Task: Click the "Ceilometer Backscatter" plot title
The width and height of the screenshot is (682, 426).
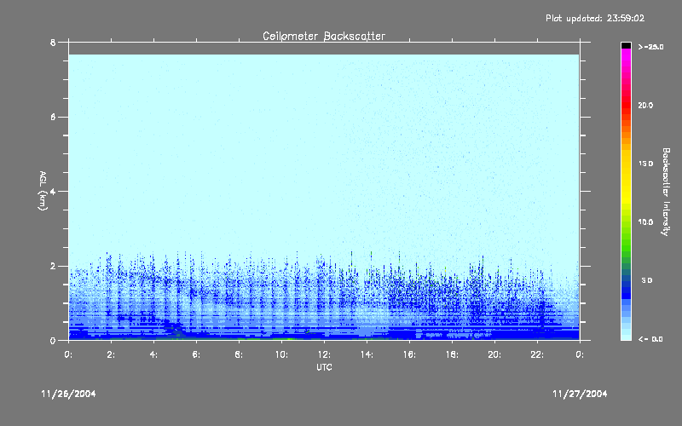Action: (x=324, y=36)
